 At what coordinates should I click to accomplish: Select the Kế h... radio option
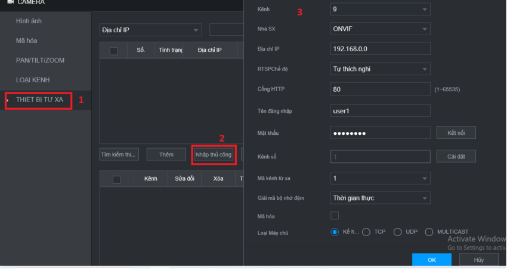click(335, 232)
